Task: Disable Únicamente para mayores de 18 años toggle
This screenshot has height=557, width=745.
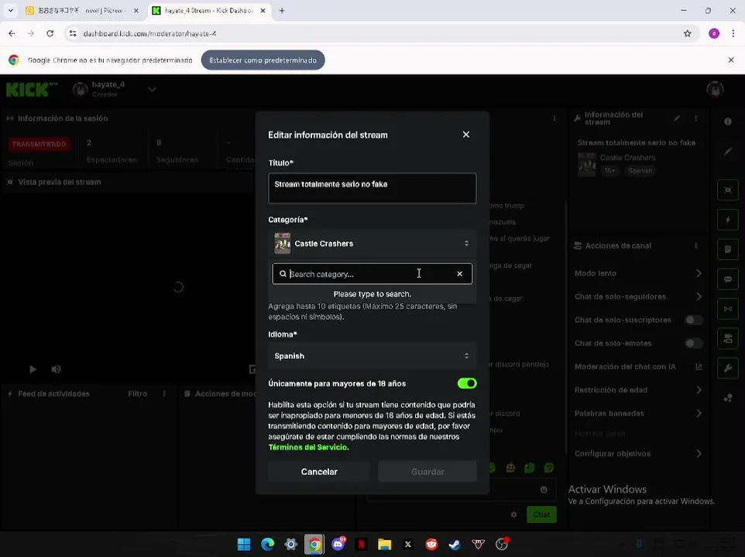Action: coord(466,384)
